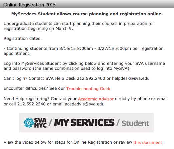Open the Troubleshooting Guide link
The height and width of the screenshot is (149, 174).
pyautogui.click(x=89, y=89)
